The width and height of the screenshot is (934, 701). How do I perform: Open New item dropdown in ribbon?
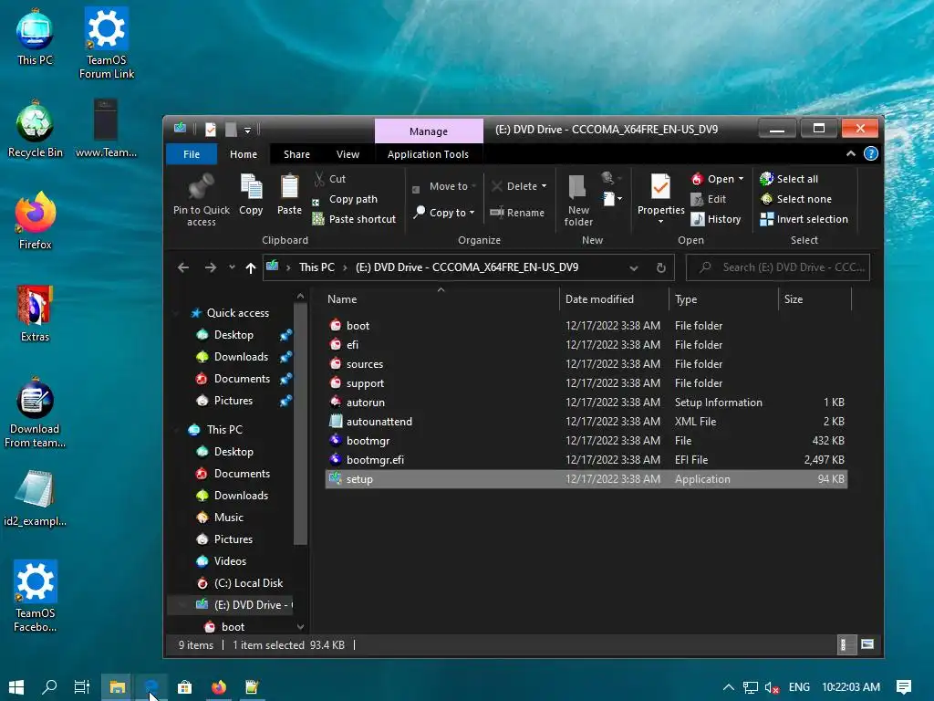click(612, 198)
